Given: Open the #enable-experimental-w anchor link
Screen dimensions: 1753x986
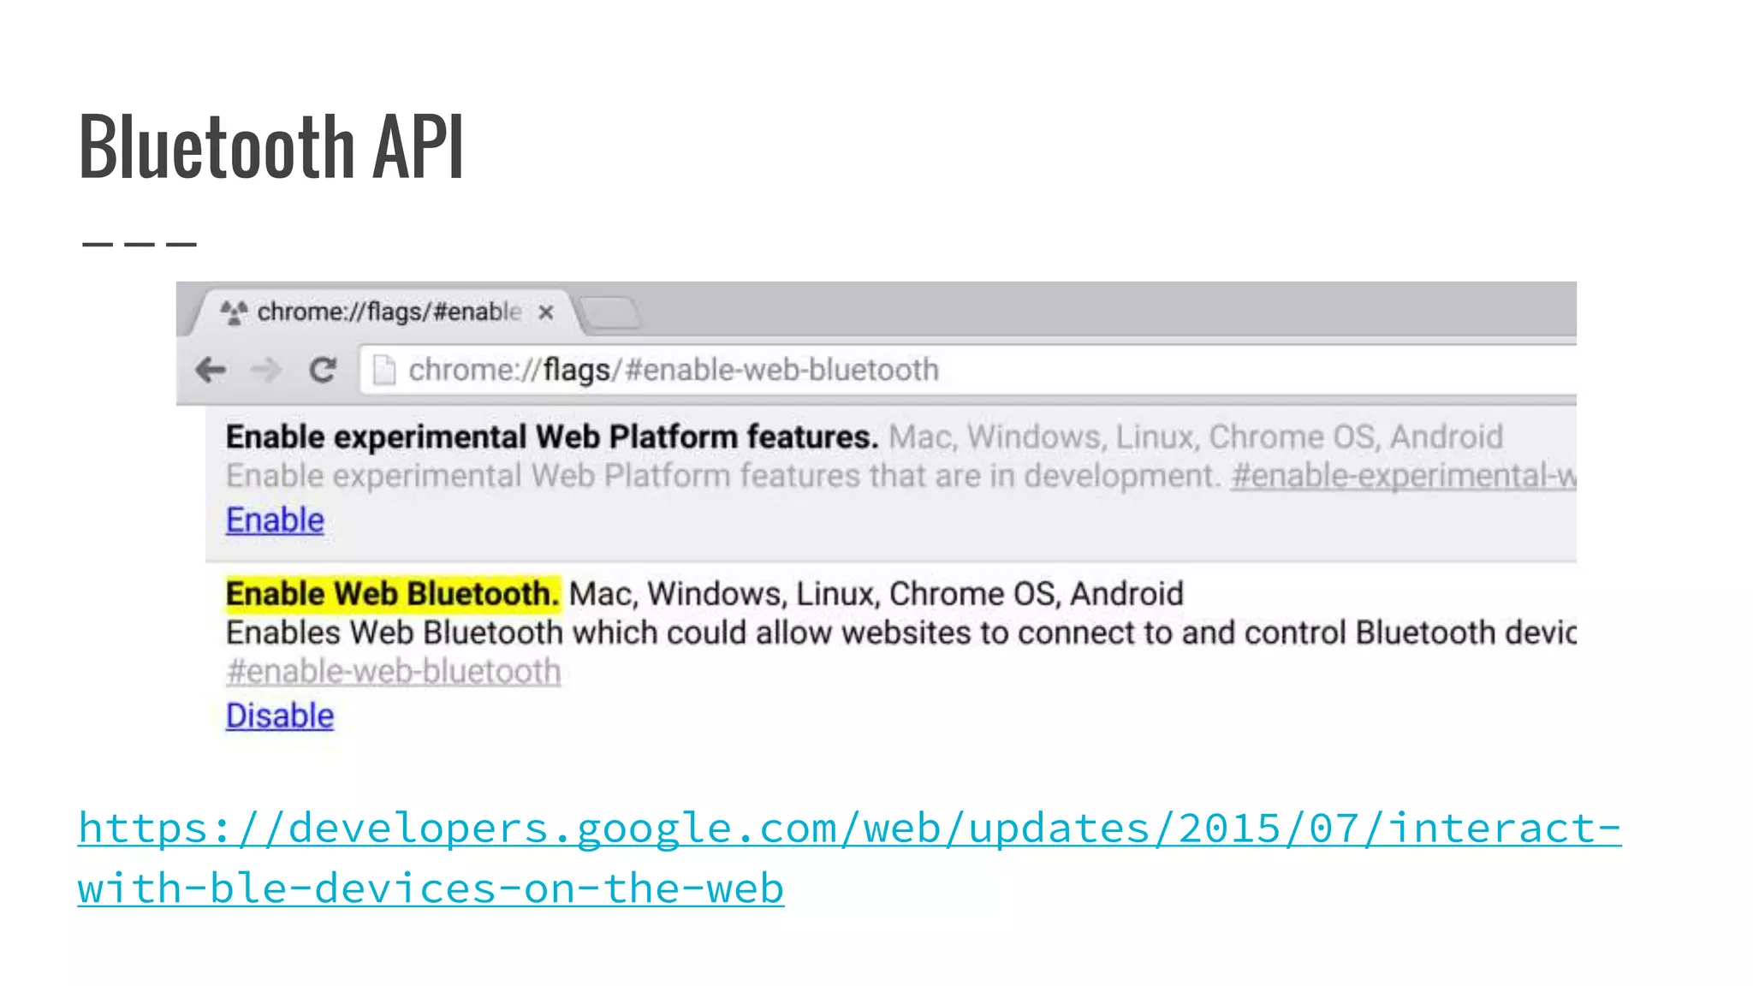Looking at the screenshot, I should [x=1402, y=476].
